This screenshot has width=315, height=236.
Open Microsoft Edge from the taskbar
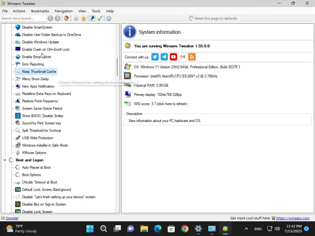point(158,229)
